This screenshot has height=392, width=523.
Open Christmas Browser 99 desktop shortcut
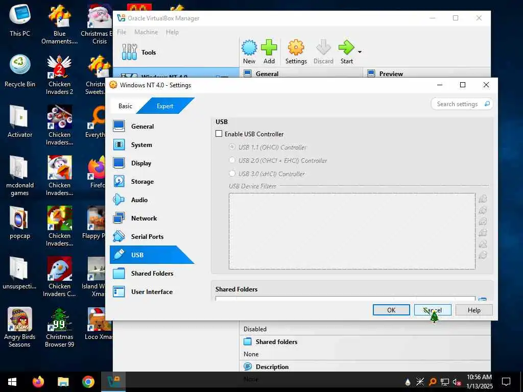coord(59,327)
